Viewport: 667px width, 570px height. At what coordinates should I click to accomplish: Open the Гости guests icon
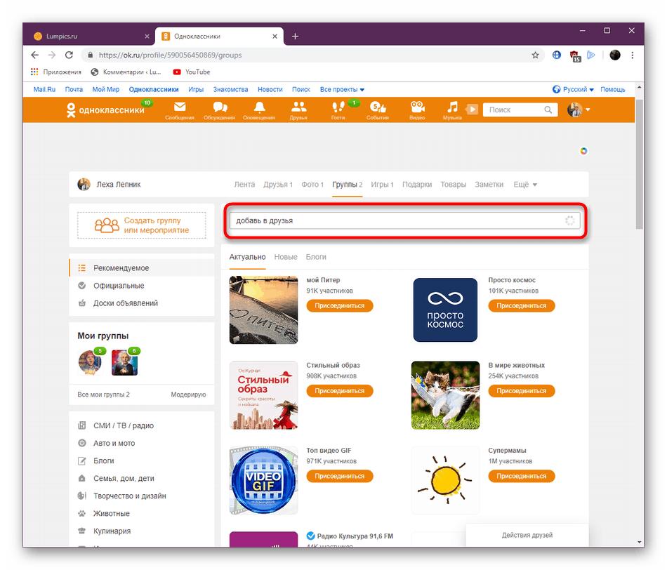[338, 110]
